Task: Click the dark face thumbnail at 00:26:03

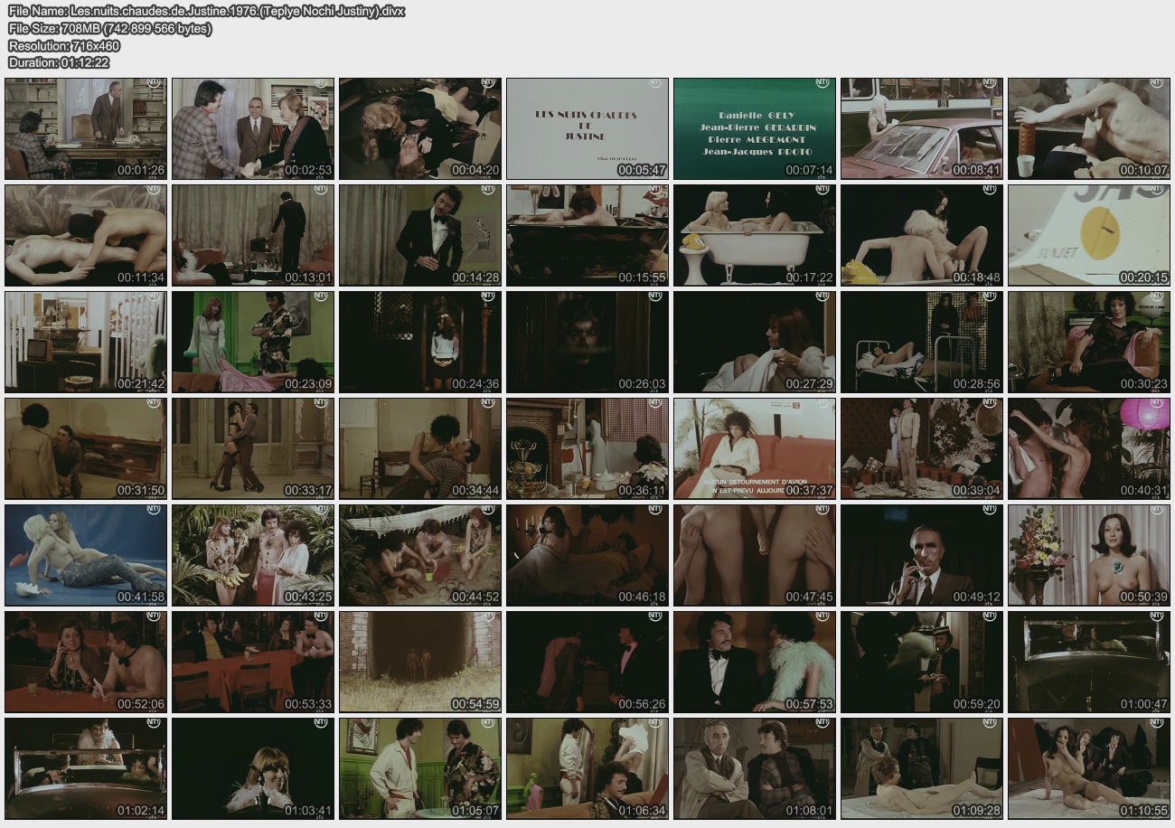Action: [x=587, y=342]
